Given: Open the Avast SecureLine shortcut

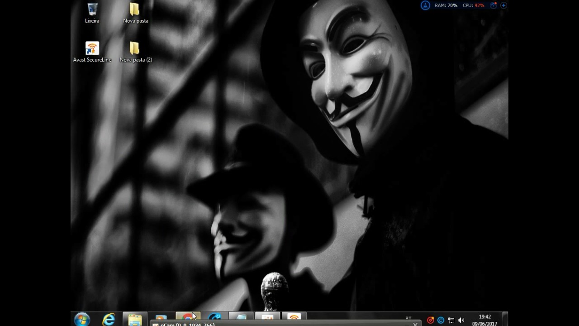Looking at the screenshot, I should (x=92, y=52).
